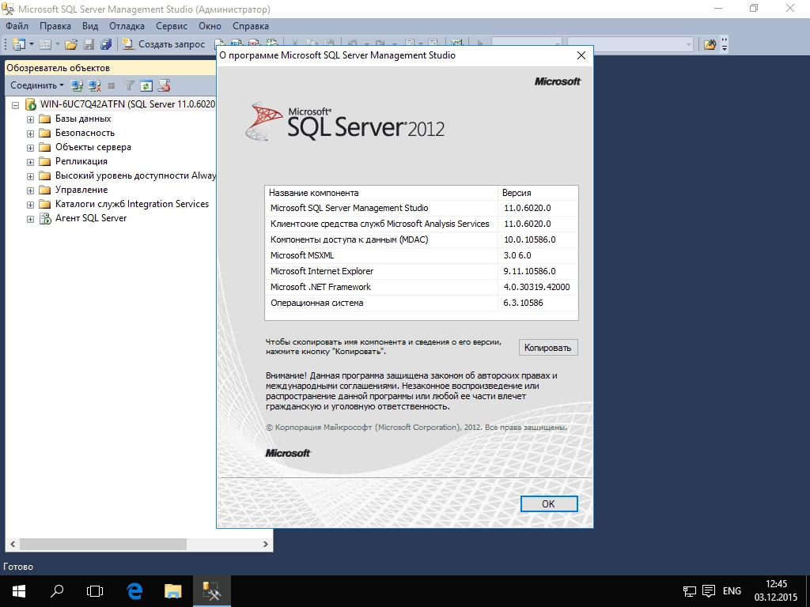Viewport: 810px width, 607px height.
Task: Click the Filter funnel icon in Object Explorer
Action: click(x=129, y=85)
